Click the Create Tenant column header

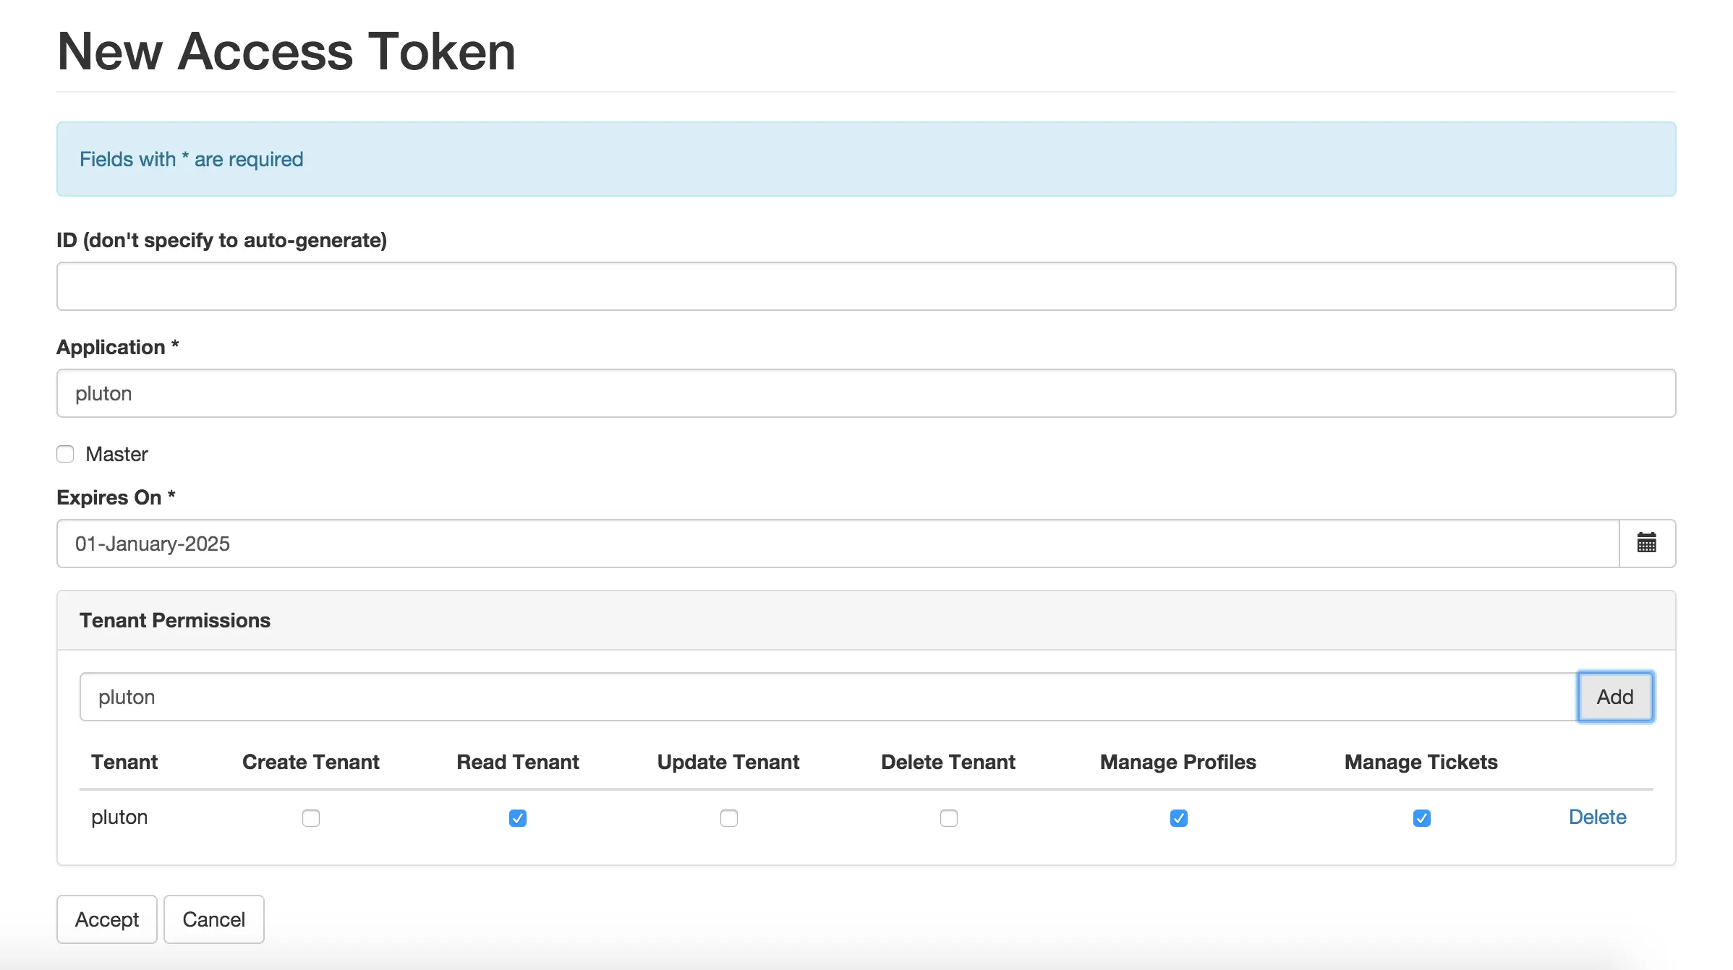[311, 762]
